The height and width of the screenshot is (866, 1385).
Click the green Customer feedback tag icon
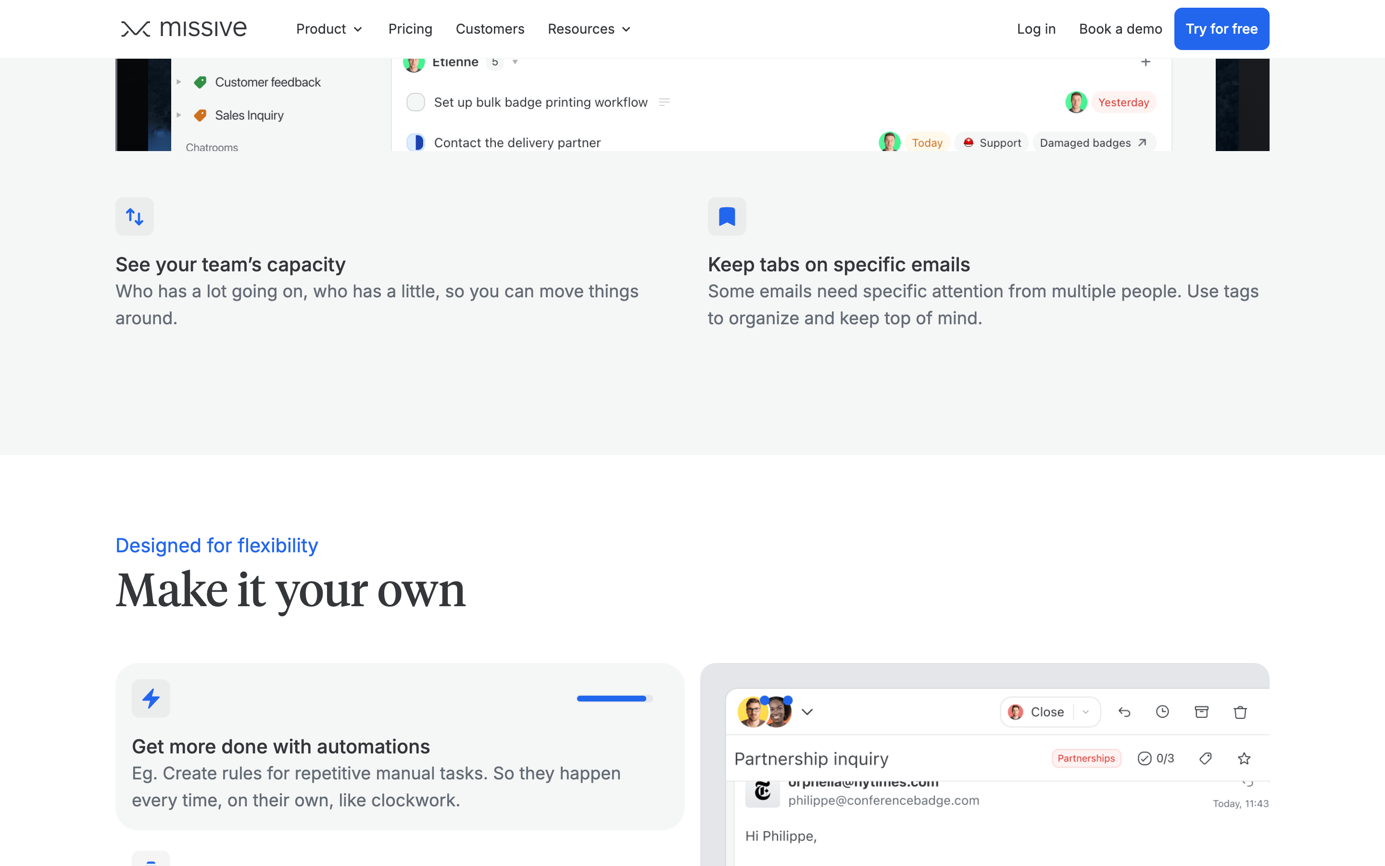point(201,82)
